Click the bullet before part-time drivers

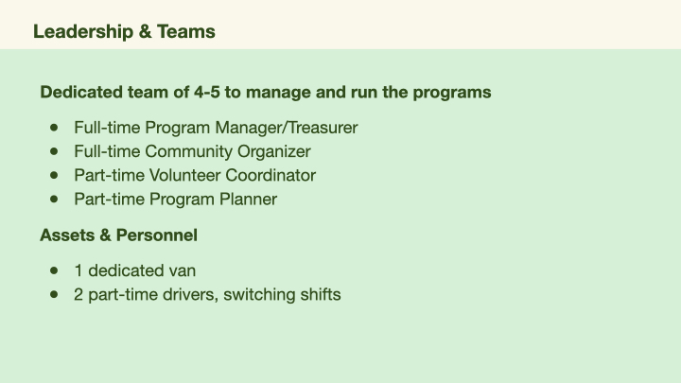(54, 294)
